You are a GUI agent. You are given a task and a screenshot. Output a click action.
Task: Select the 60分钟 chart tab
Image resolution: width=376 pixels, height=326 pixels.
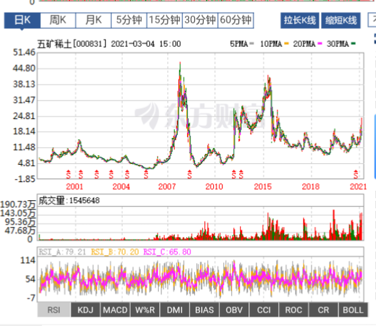point(236,20)
